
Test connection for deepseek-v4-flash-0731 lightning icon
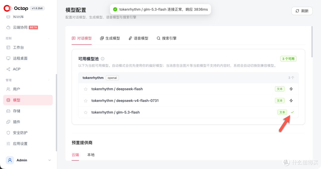(x=291, y=101)
